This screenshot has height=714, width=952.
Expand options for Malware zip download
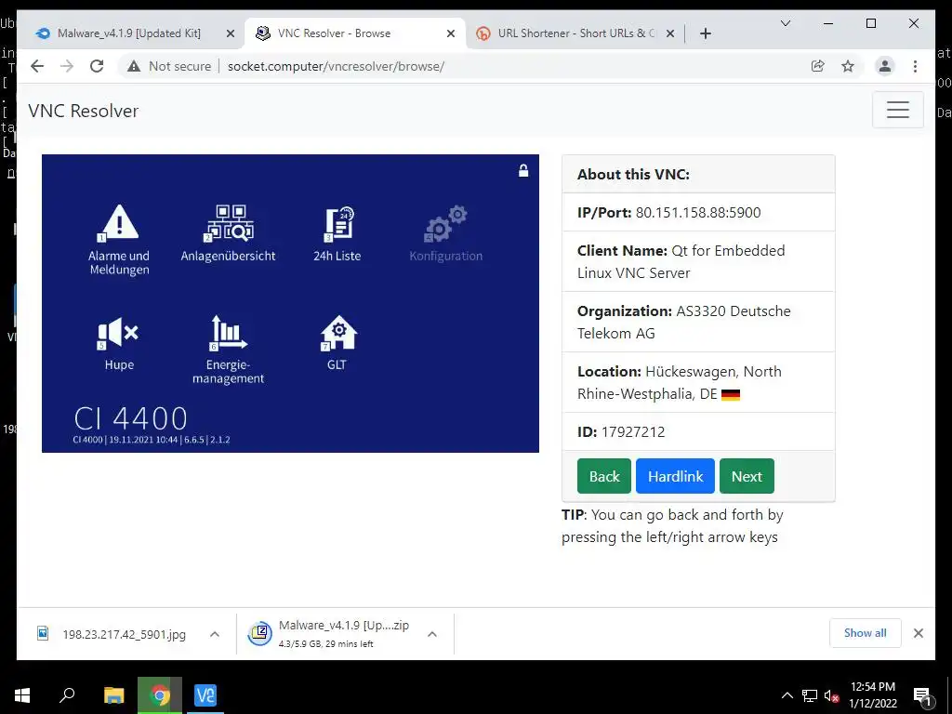click(x=432, y=634)
